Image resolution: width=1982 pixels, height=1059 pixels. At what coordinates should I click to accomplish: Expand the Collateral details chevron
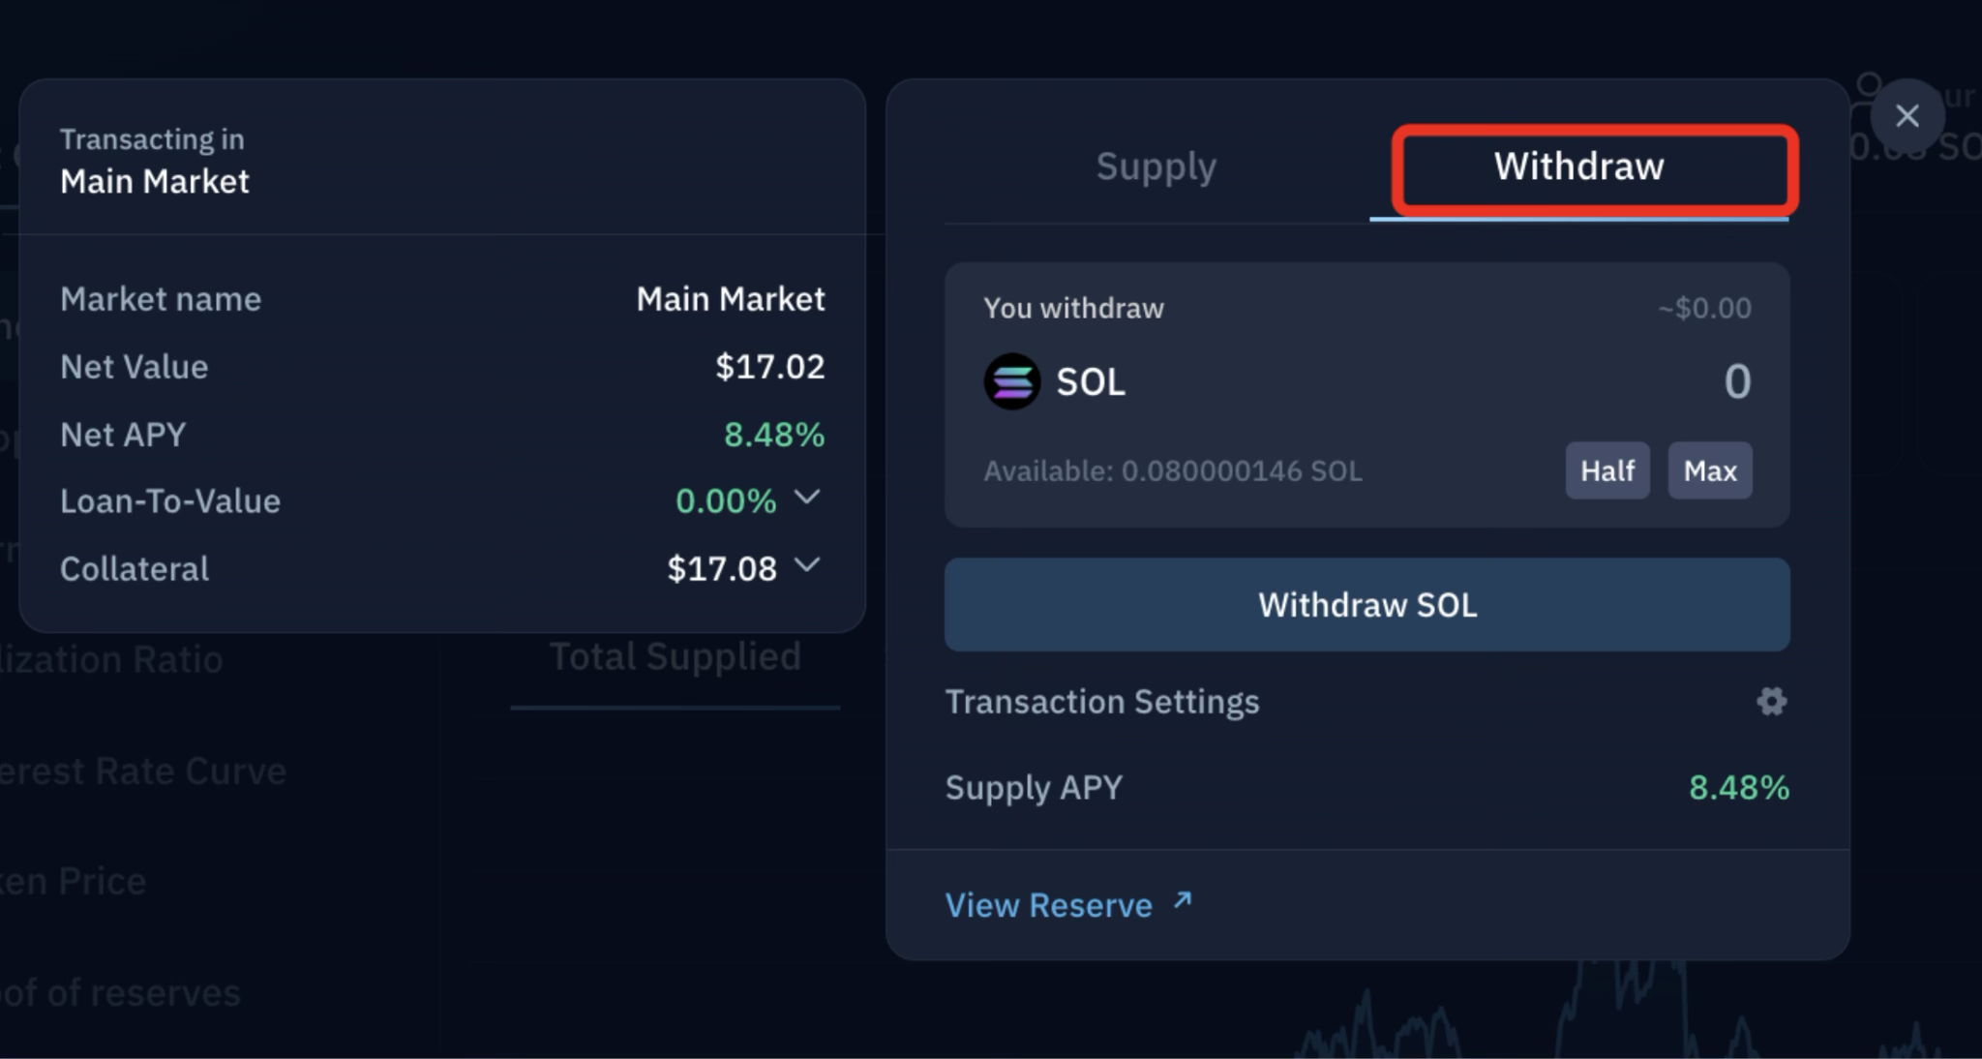[806, 565]
